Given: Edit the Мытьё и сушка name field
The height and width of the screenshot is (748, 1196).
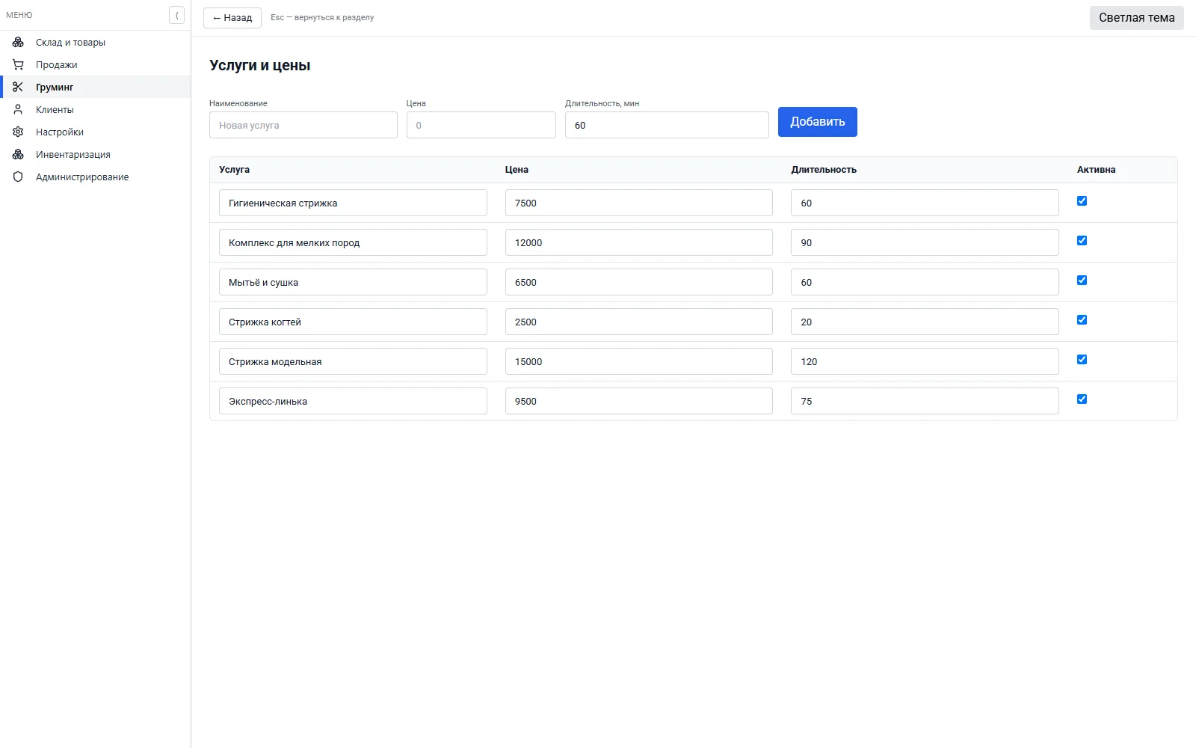Looking at the screenshot, I should tap(353, 282).
